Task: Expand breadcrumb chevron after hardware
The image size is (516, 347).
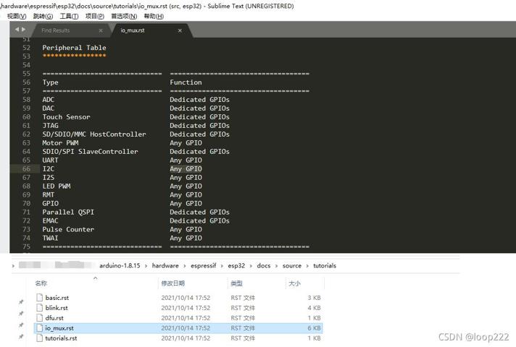Action: (185, 266)
